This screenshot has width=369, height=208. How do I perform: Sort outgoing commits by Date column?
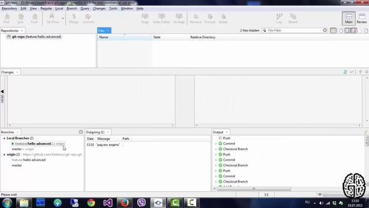(90, 139)
